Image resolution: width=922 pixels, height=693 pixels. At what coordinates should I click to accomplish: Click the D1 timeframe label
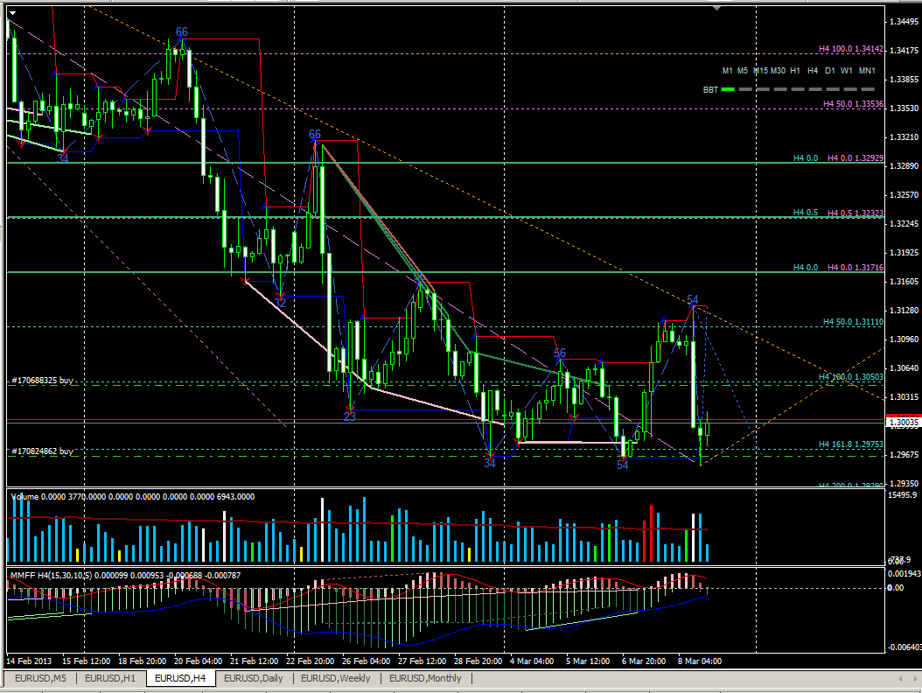coord(829,71)
